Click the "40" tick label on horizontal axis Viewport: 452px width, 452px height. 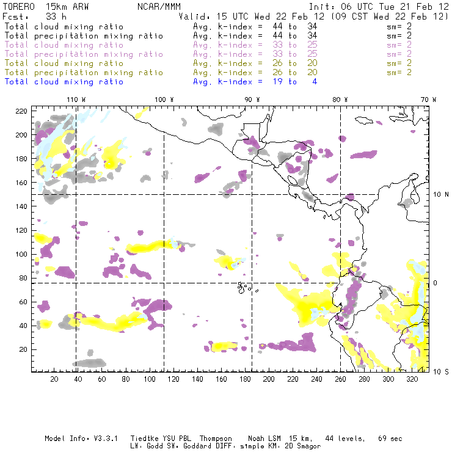(x=78, y=379)
